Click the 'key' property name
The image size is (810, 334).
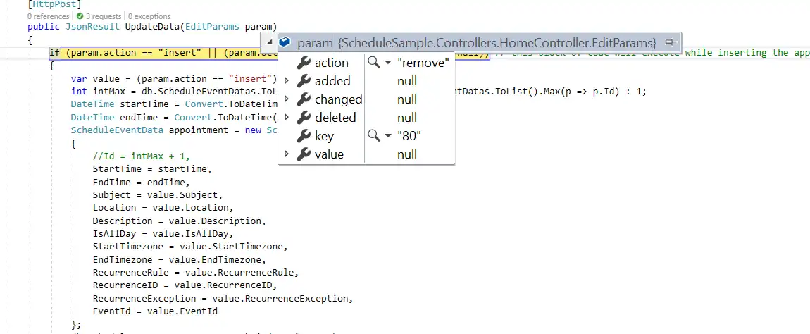click(324, 136)
